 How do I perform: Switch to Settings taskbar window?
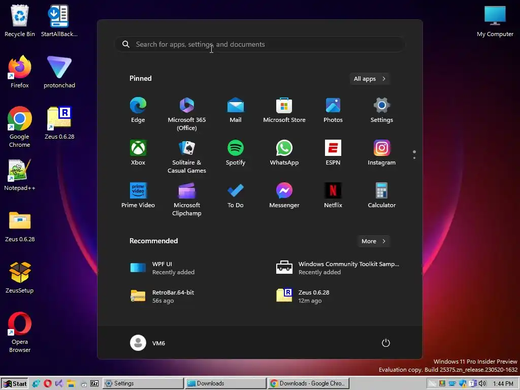143,383
